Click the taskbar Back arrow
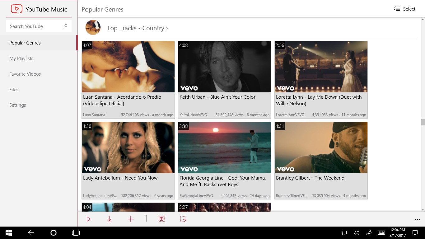The height and width of the screenshot is (239, 425). coord(31,232)
